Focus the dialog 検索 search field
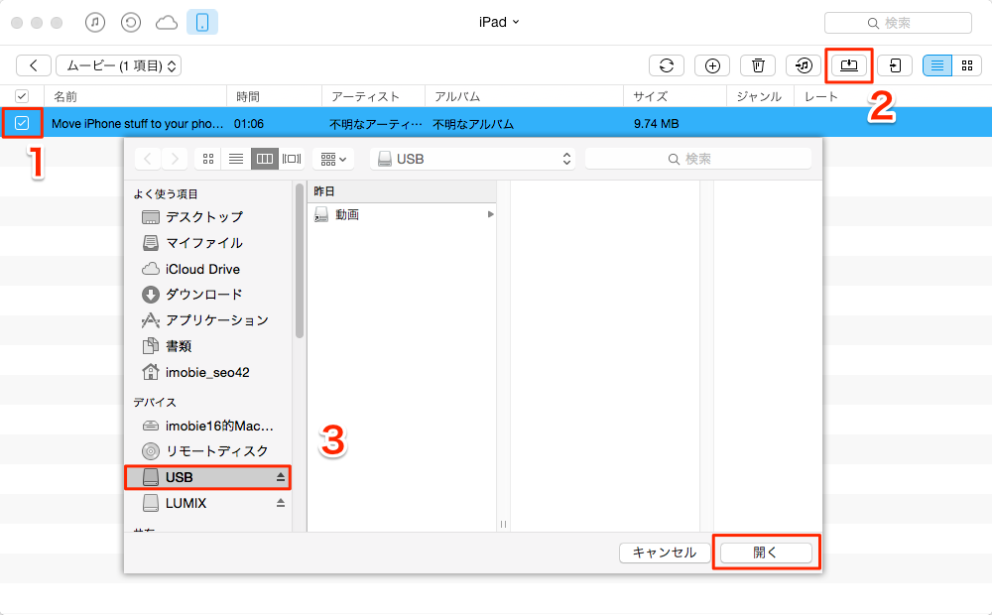The image size is (992, 615). coord(697,159)
